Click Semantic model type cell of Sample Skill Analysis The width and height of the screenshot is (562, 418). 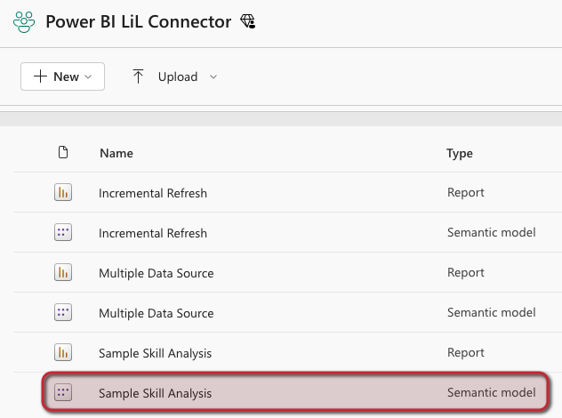(x=492, y=392)
